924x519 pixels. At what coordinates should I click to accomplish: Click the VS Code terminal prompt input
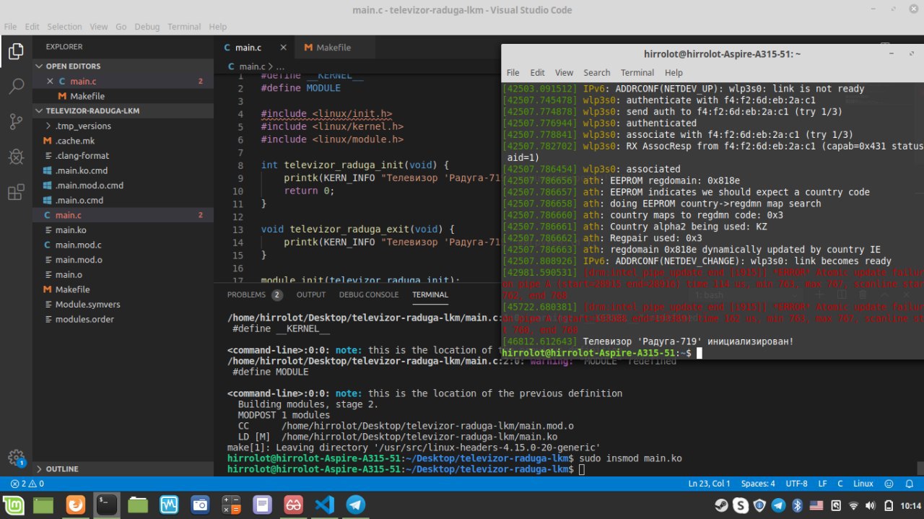point(582,470)
